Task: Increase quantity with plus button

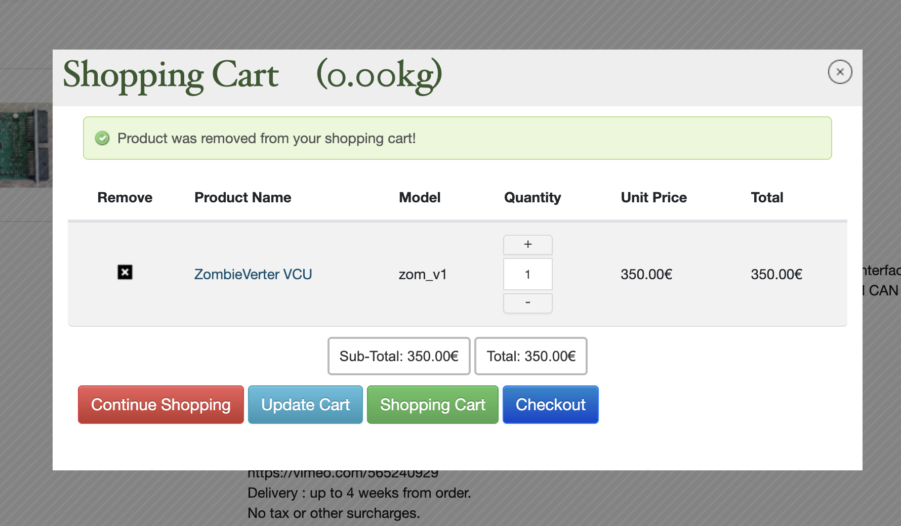Action: [x=527, y=245]
